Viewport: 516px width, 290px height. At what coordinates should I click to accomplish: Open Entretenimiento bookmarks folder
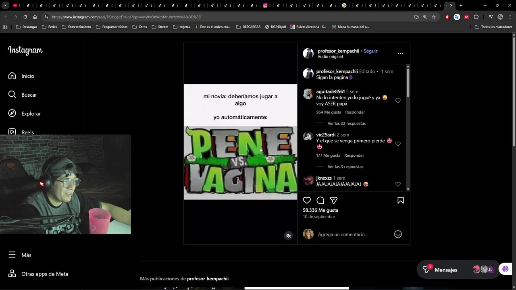coord(76,27)
